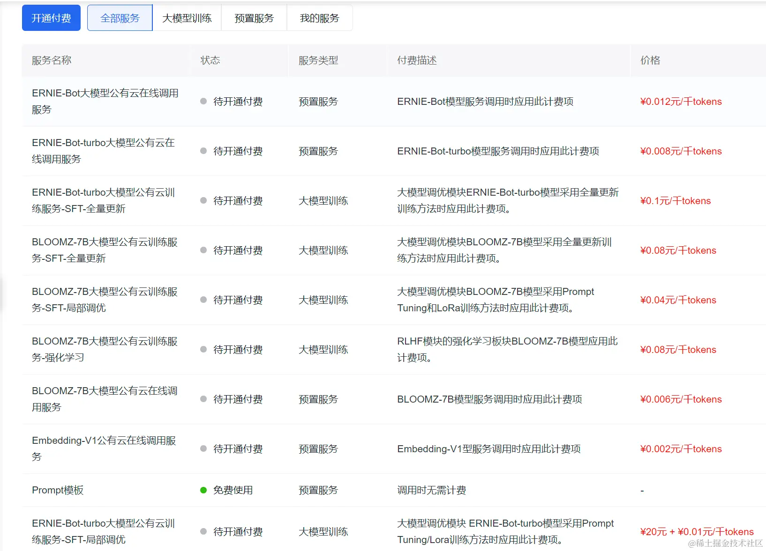766x551 pixels.
Task: Click the BLOOMZ-7B模型服务调用时应用此计费项 description
Action: 489,399
